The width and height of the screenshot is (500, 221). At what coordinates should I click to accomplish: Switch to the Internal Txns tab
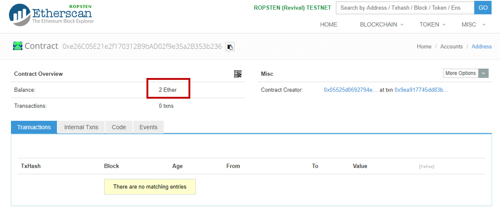(81, 127)
